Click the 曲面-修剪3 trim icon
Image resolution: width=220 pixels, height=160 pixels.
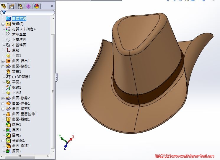pyautogui.click(x=8, y=109)
